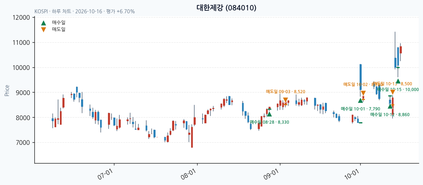
Task: Click the legend label '매수일'
Action: (58, 23)
